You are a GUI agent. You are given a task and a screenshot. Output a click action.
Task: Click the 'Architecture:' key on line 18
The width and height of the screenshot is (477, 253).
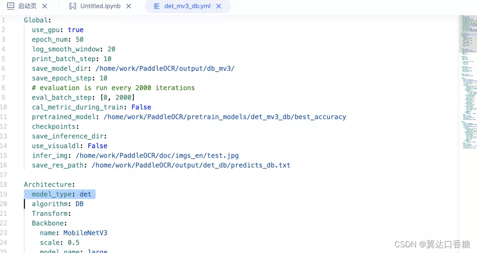pyautogui.click(x=49, y=185)
